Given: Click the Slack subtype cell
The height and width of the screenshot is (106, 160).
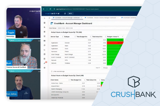Looking at the screenshot, I should [66, 46].
